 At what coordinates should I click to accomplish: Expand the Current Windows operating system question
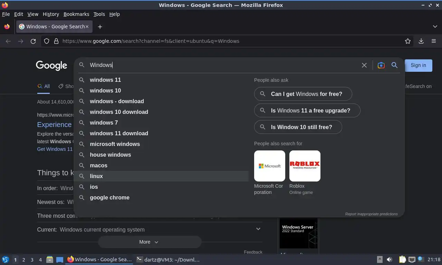tap(150, 229)
